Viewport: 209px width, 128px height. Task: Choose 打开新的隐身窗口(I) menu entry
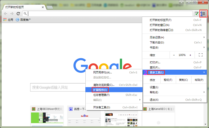point(174,30)
